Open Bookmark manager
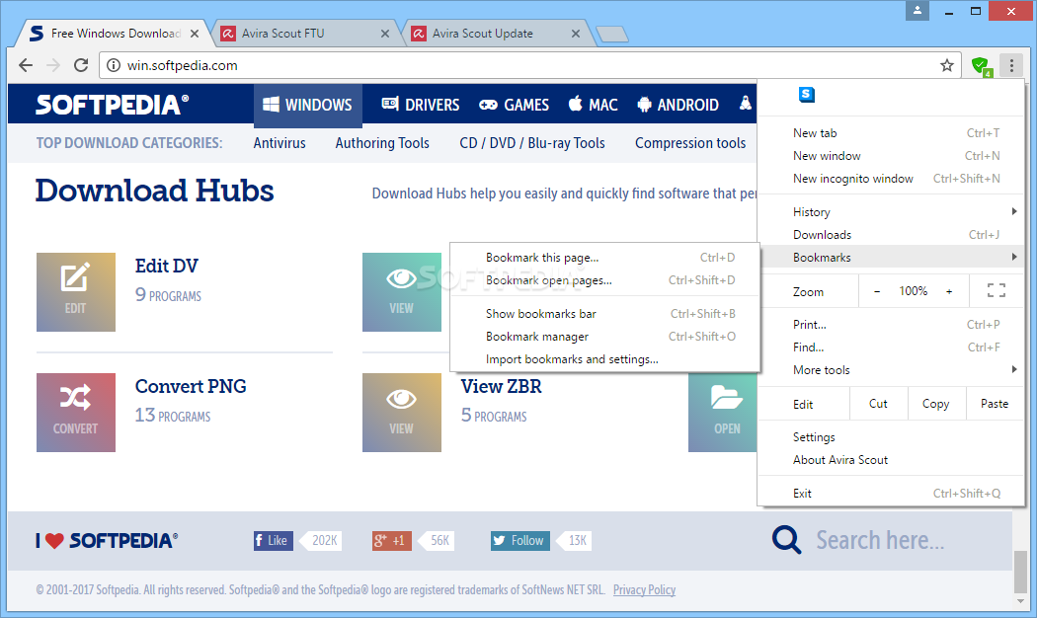Screen dimensions: 1037x618 [605, 337]
